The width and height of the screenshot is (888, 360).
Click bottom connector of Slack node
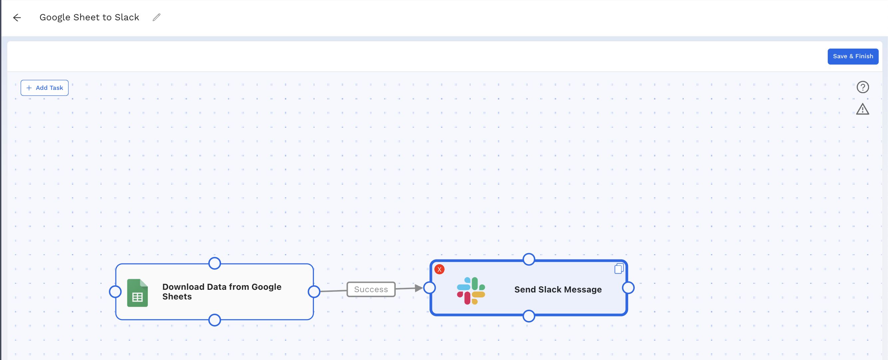tap(529, 316)
